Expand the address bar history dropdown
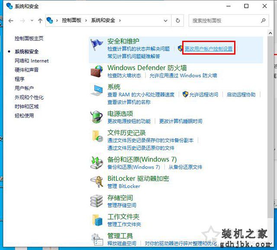277x250 pixels. point(165,21)
